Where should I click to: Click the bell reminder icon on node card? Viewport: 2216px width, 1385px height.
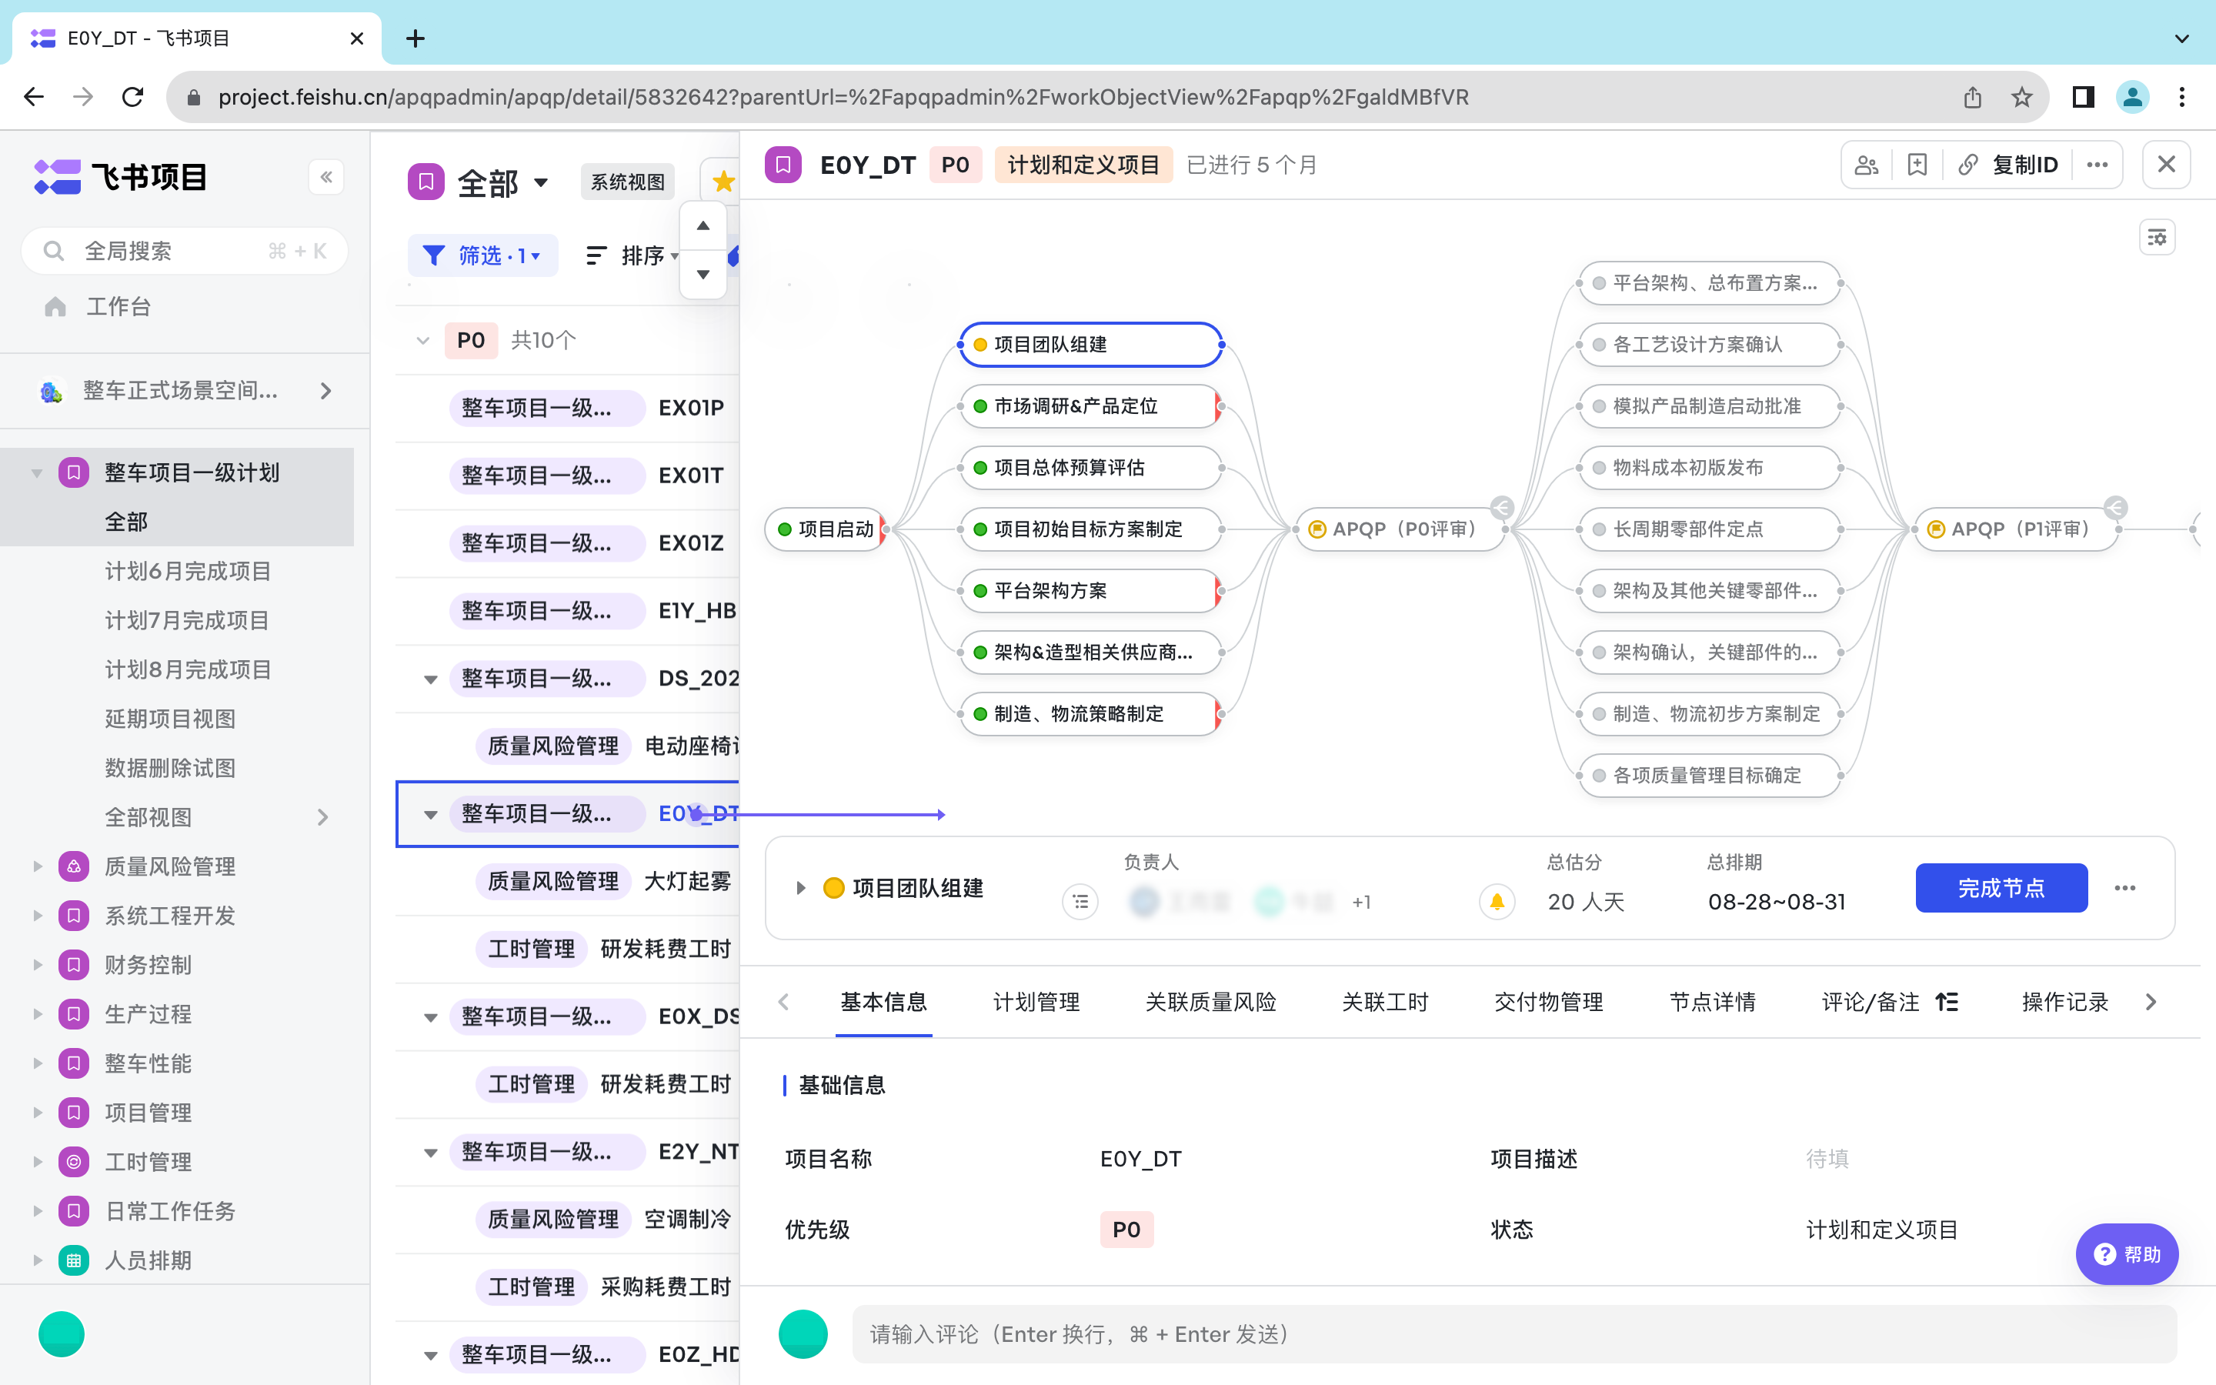point(1497,903)
